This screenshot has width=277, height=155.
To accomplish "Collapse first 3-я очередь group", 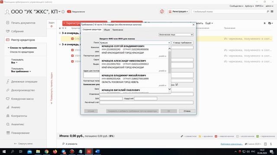I will pyautogui.click(x=60, y=33).
